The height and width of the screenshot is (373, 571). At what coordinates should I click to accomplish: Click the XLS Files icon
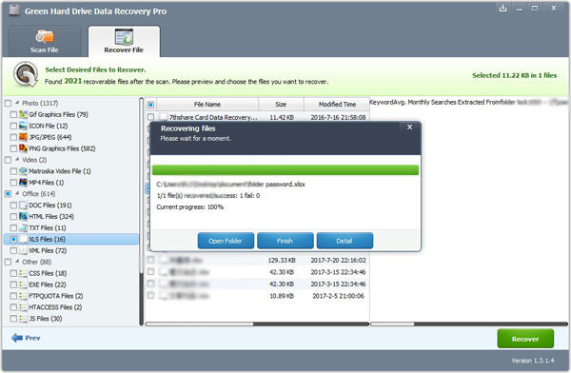(x=23, y=239)
